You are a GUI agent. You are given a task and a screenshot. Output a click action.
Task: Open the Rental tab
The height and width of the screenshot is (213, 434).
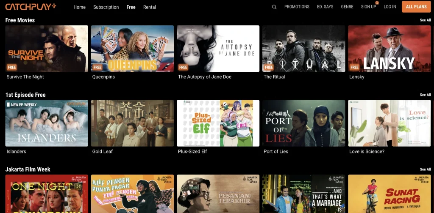pyautogui.click(x=150, y=7)
